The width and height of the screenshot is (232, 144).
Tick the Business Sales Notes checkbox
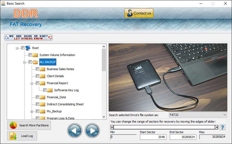point(37,69)
